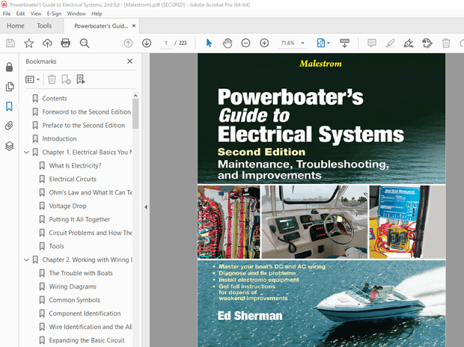Click the Fit page view icon
This screenshot has width=464, height=347.
[x=321, y=43]
